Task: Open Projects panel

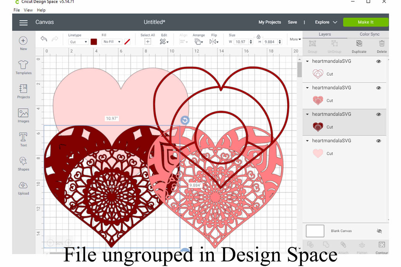Action: [23, 91]
